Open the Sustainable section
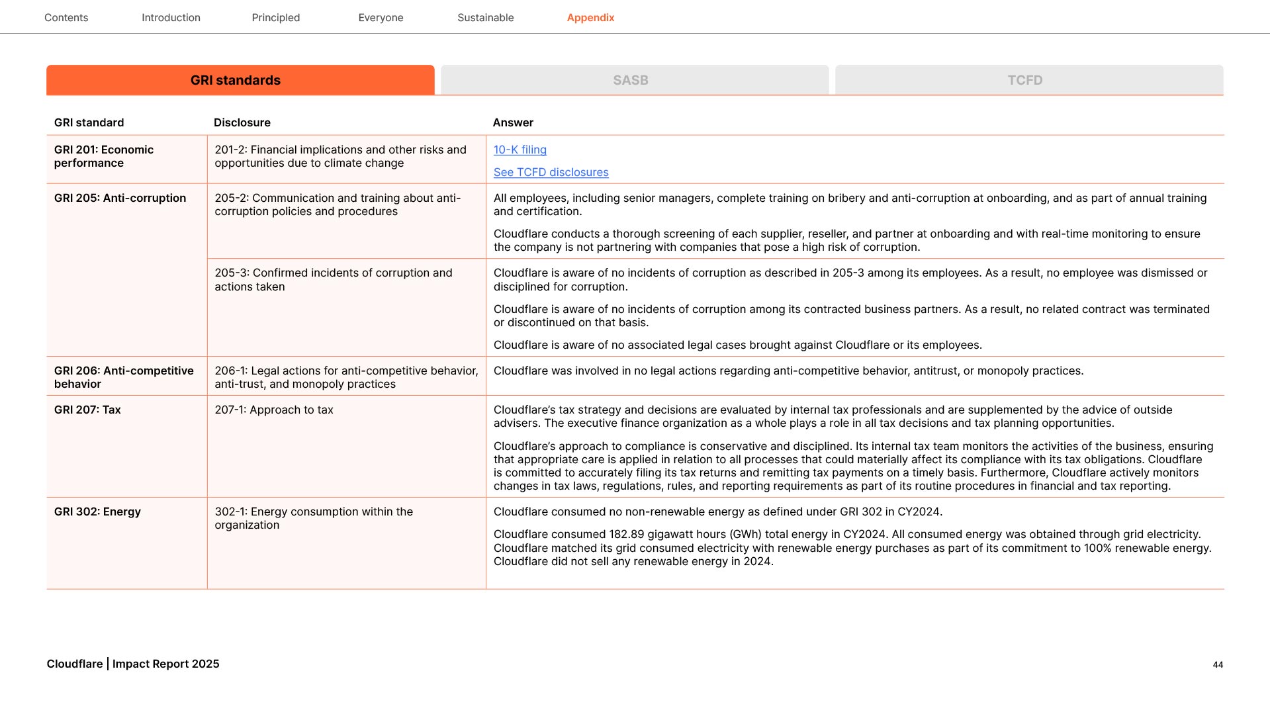Screen dimensions: 1270x714 coord(486,18)
